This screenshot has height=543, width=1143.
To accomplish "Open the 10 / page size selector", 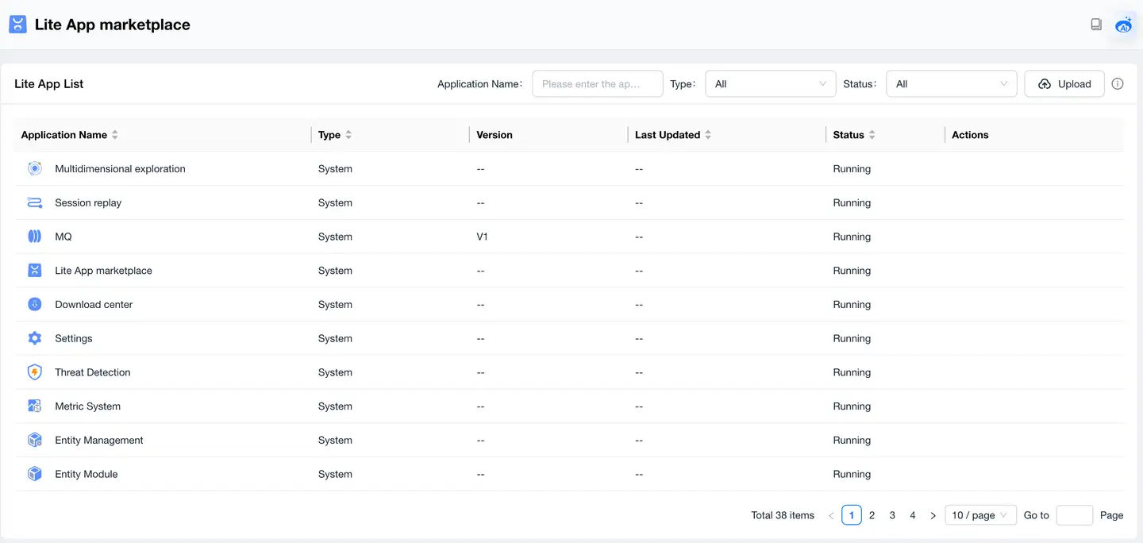I will tap(980, 515).
